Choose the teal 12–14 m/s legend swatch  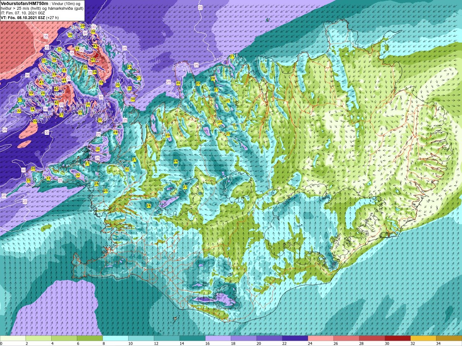pyautogui.click(x=167, y=338)
